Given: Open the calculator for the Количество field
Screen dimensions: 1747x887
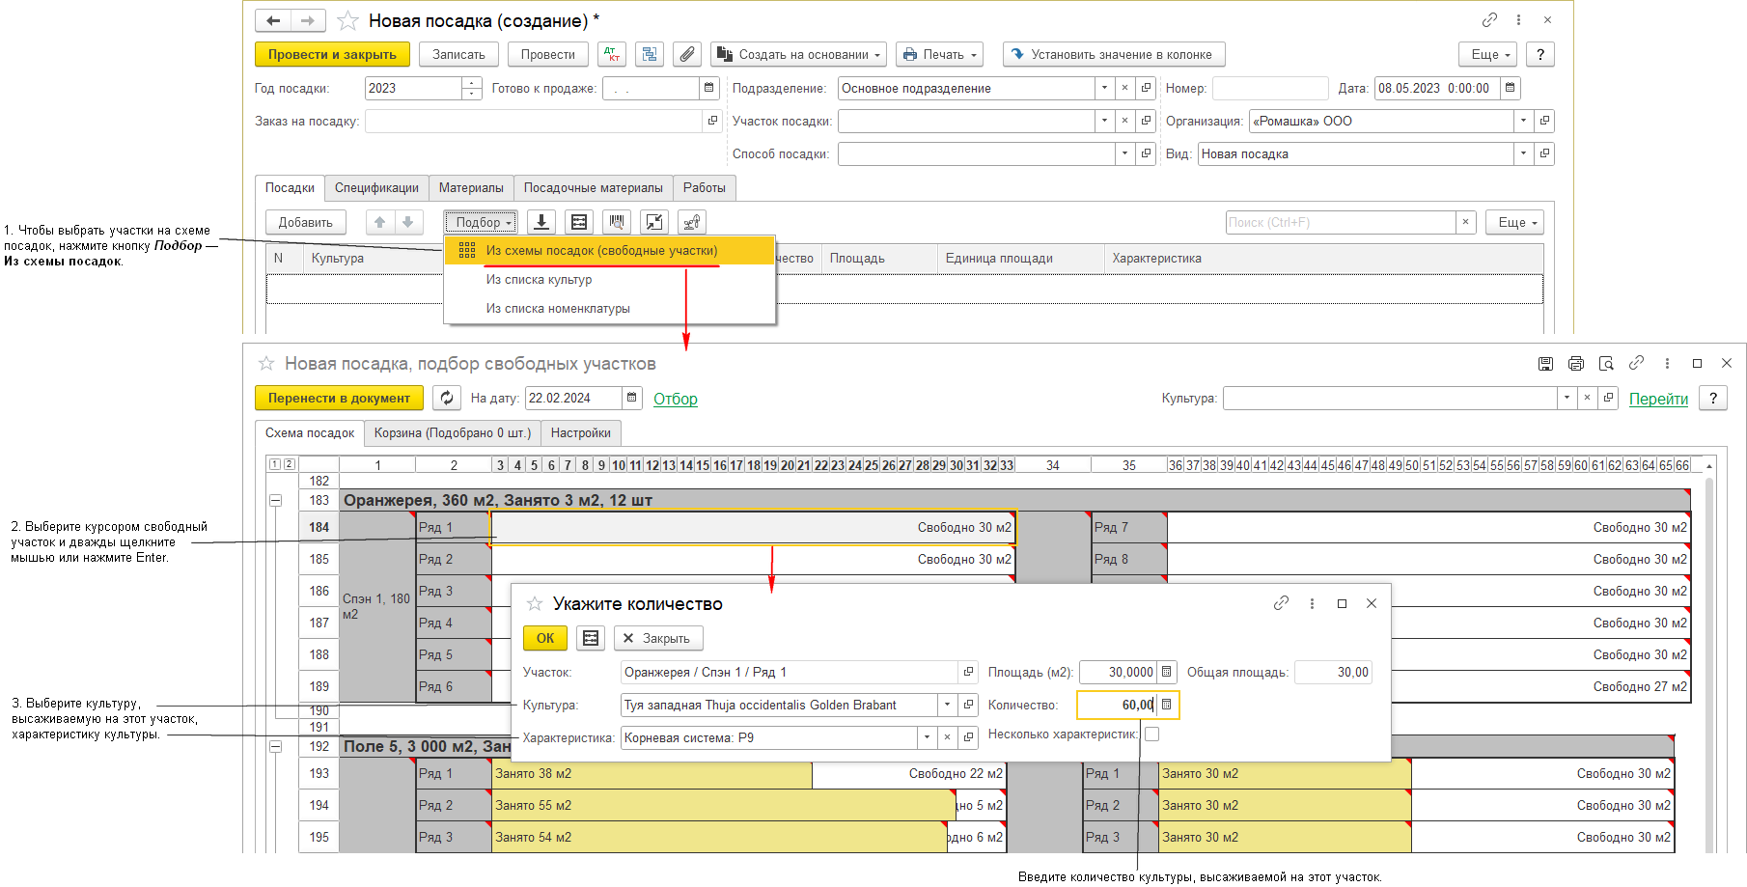Looking at the screenshot, I should point(1167,706).
